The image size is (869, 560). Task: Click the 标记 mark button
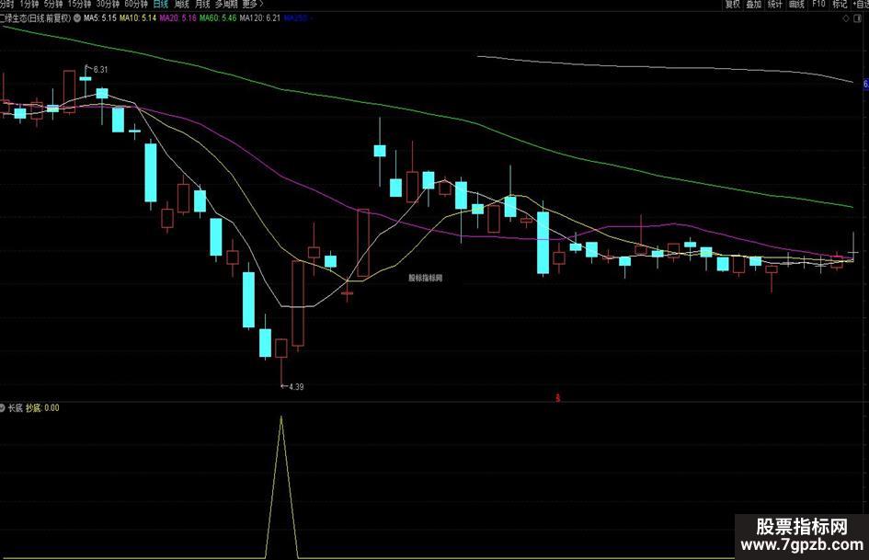pos(840,4)
